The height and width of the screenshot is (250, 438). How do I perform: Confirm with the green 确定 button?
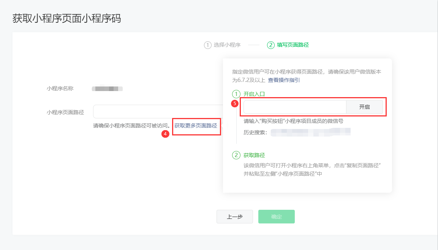click(276, 217)
